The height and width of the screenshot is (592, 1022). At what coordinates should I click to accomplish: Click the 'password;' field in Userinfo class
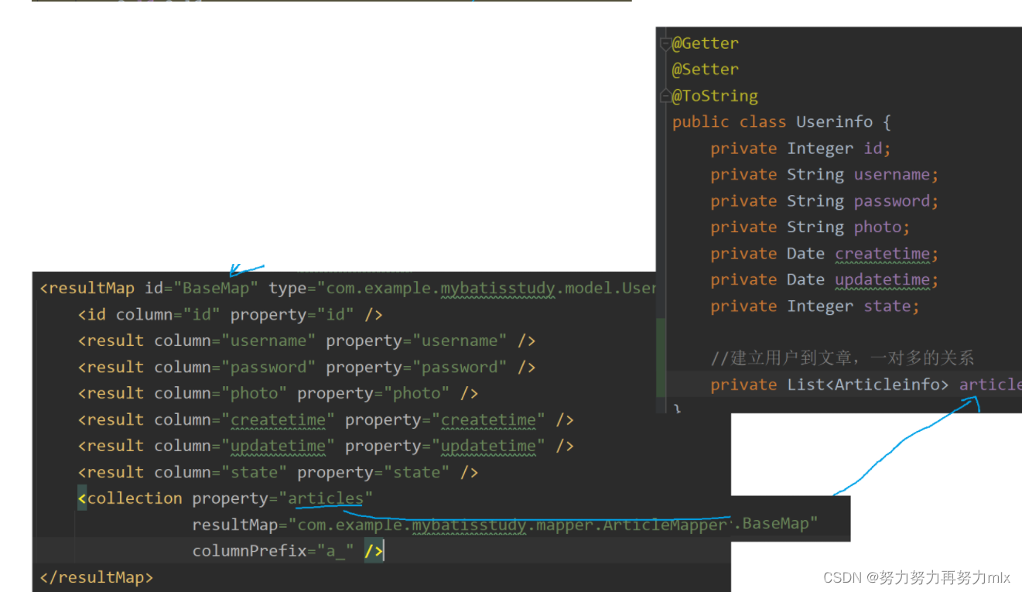[896, 200]
